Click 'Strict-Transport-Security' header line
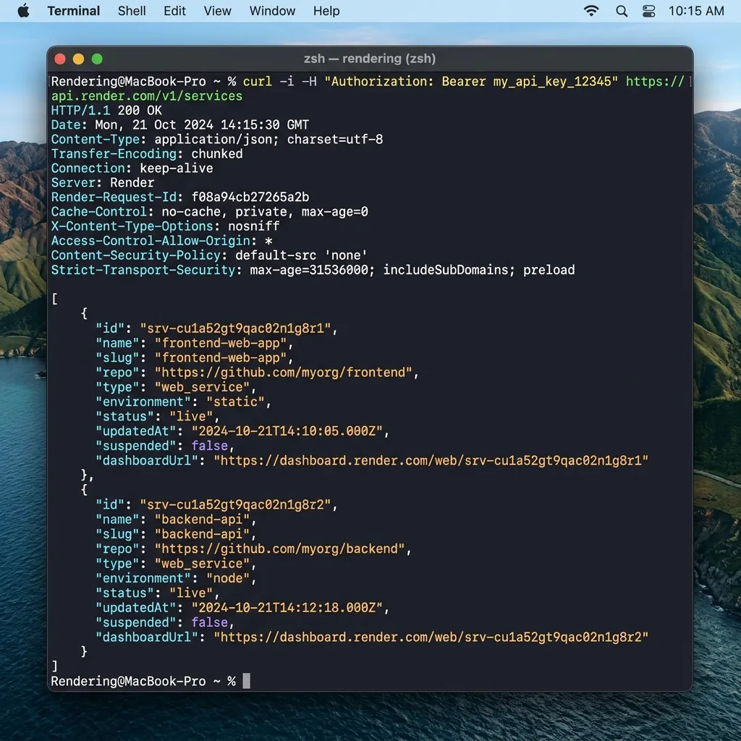Image resolution: width=741 pixels, height=741 pixels. coord(313,271)
